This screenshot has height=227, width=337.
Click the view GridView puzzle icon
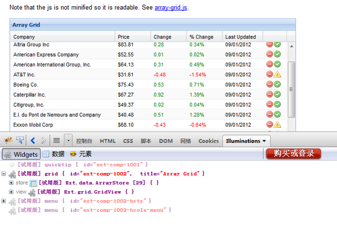(32, 192)
